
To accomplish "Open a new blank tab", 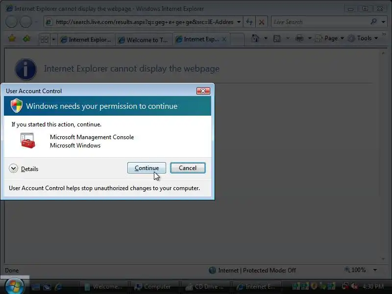I will pos(237,40).
